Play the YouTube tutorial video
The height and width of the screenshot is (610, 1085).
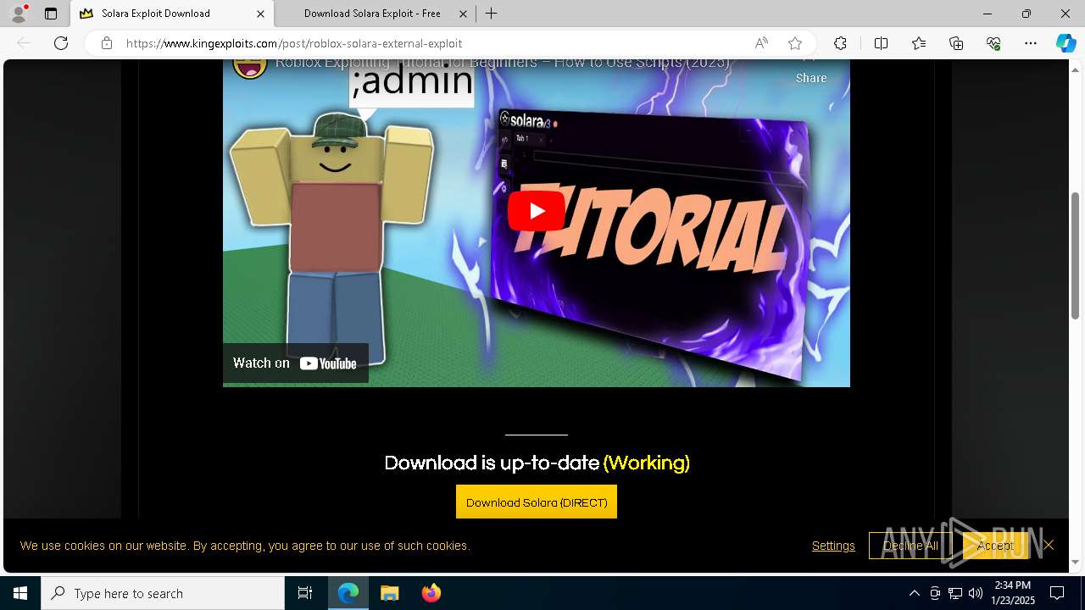[x=537, y=210]
